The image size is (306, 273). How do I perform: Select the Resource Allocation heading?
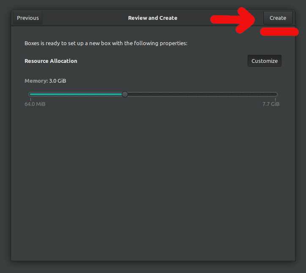tap(51, 61)
